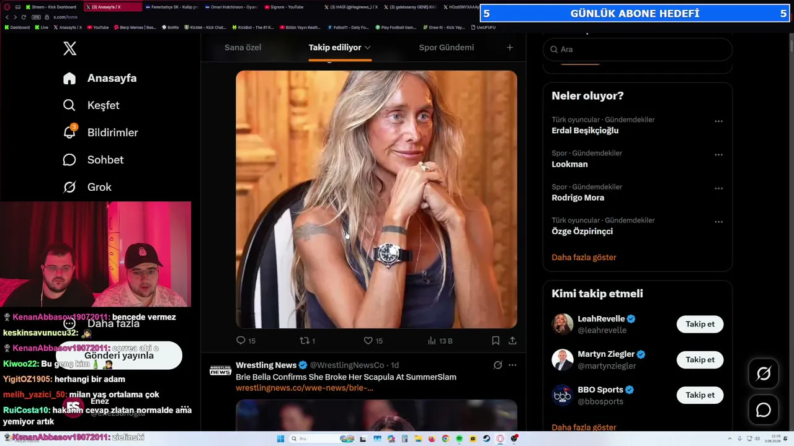Image resolution: width=794 pixels, height=446 pixels.
Task: Open Bildirimler notifications bell
Action: 100,133
